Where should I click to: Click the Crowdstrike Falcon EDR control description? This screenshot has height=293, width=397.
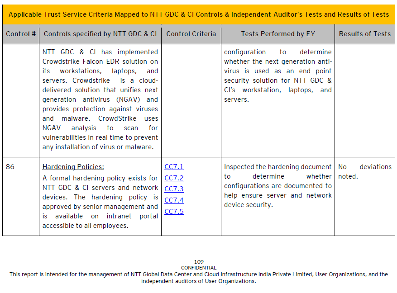[x=100, y=99]
